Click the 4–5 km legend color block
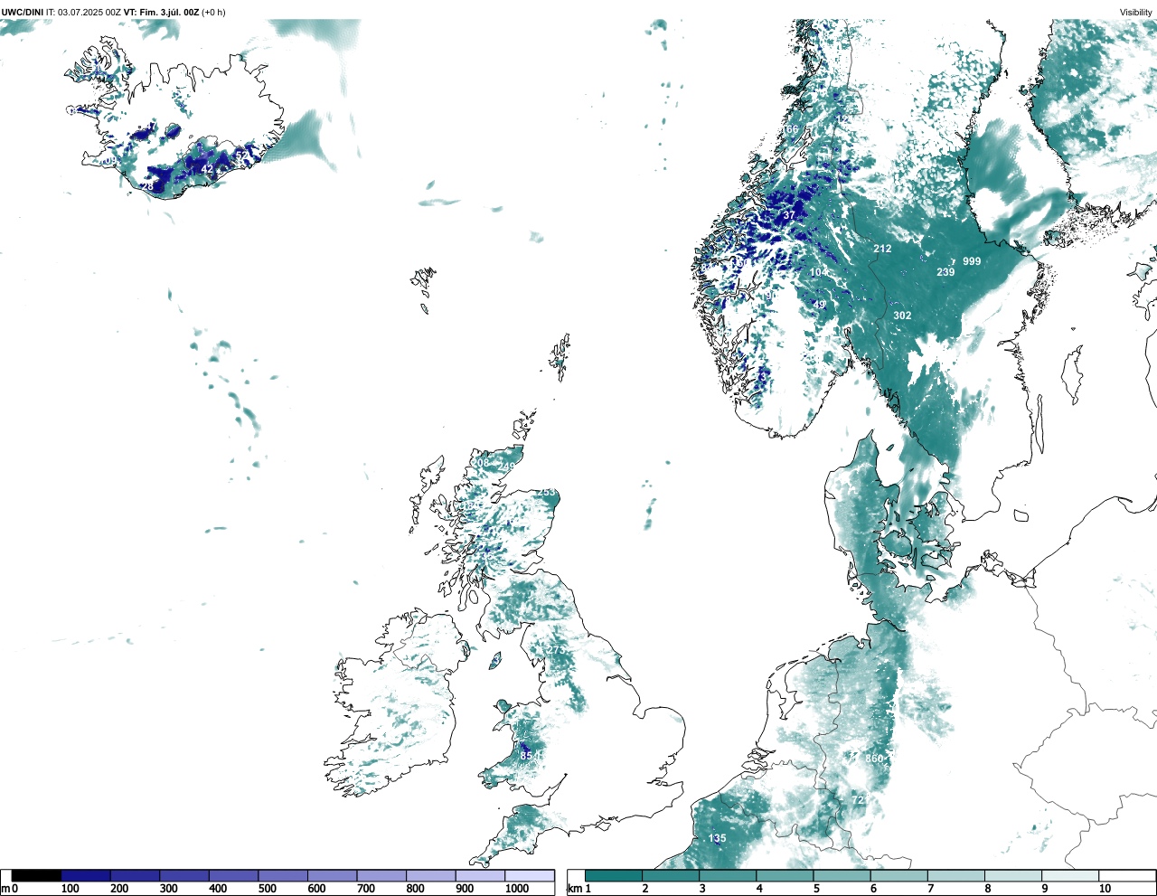This screenshot has height=896, width=1157. point(785,876)
